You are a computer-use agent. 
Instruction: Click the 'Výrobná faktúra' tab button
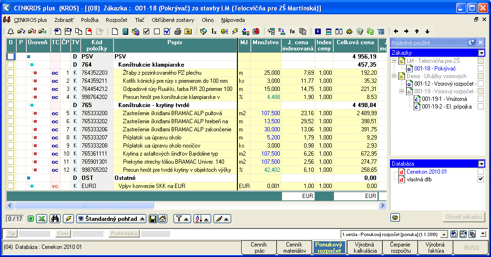436,247
